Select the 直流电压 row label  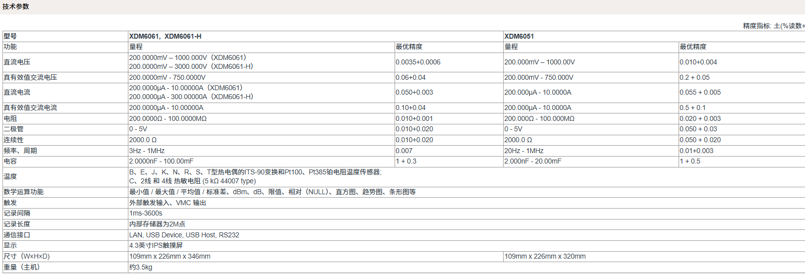(17, 62)
